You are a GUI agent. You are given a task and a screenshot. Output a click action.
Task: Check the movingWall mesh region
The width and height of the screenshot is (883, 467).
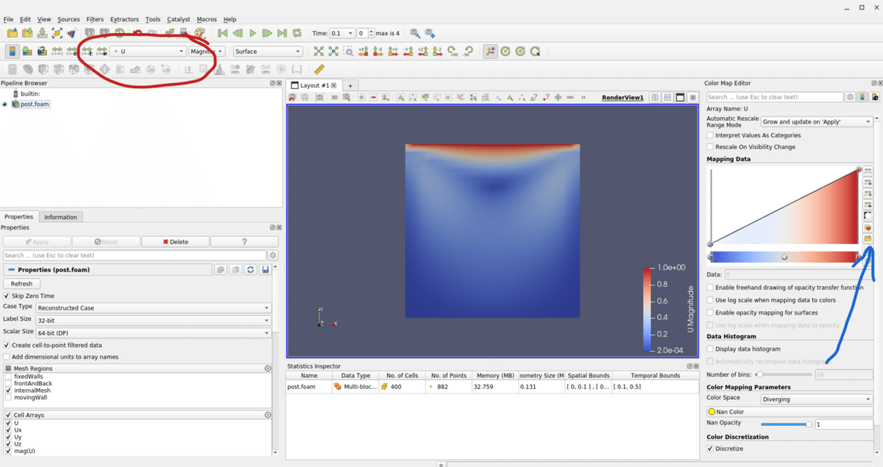(x=9, y=398)
